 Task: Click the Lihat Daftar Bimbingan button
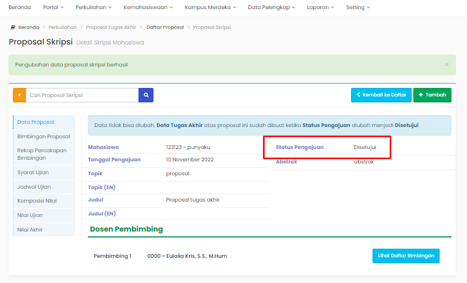[x=406, y=256]
